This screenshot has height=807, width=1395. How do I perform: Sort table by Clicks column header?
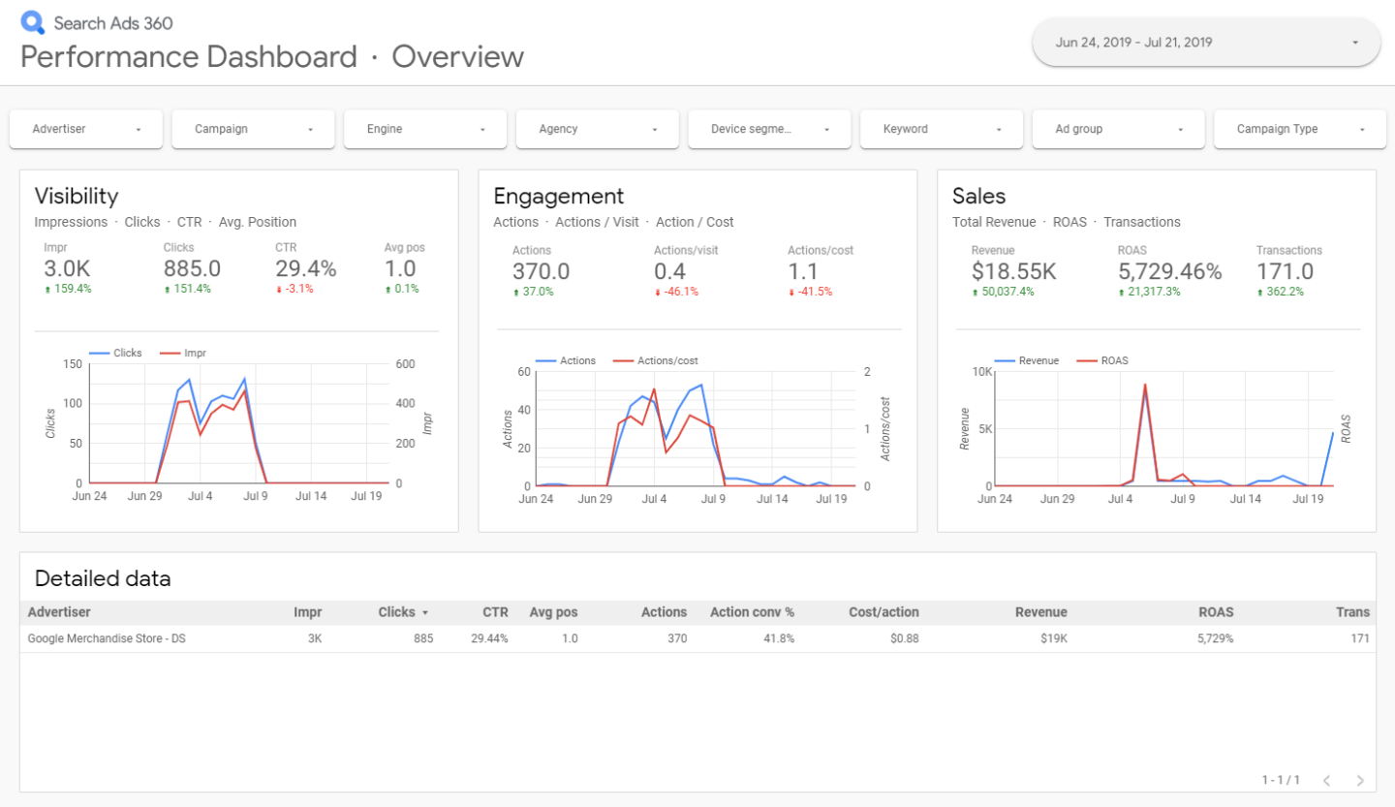click(396, 612)
